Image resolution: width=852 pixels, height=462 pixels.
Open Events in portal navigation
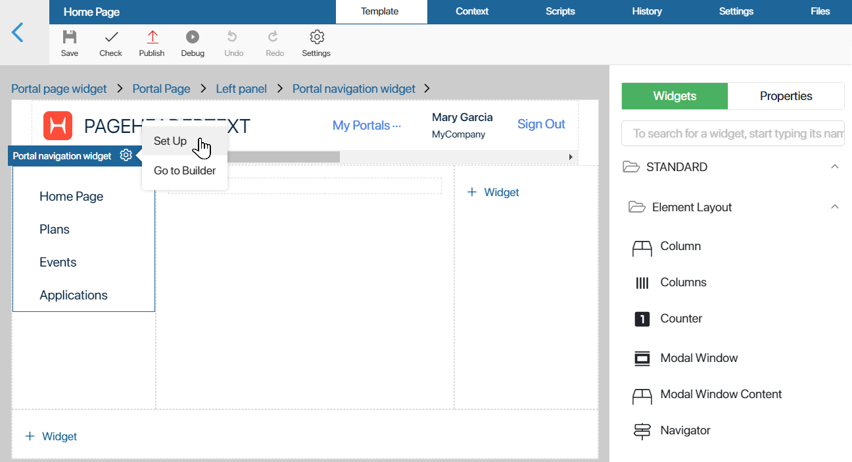pyautogui.click(x=58, y=262)
